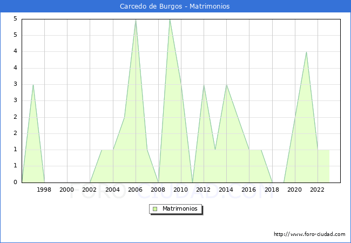Click the x-axis label 1998

pyautogui.click(x=44, y=190)
